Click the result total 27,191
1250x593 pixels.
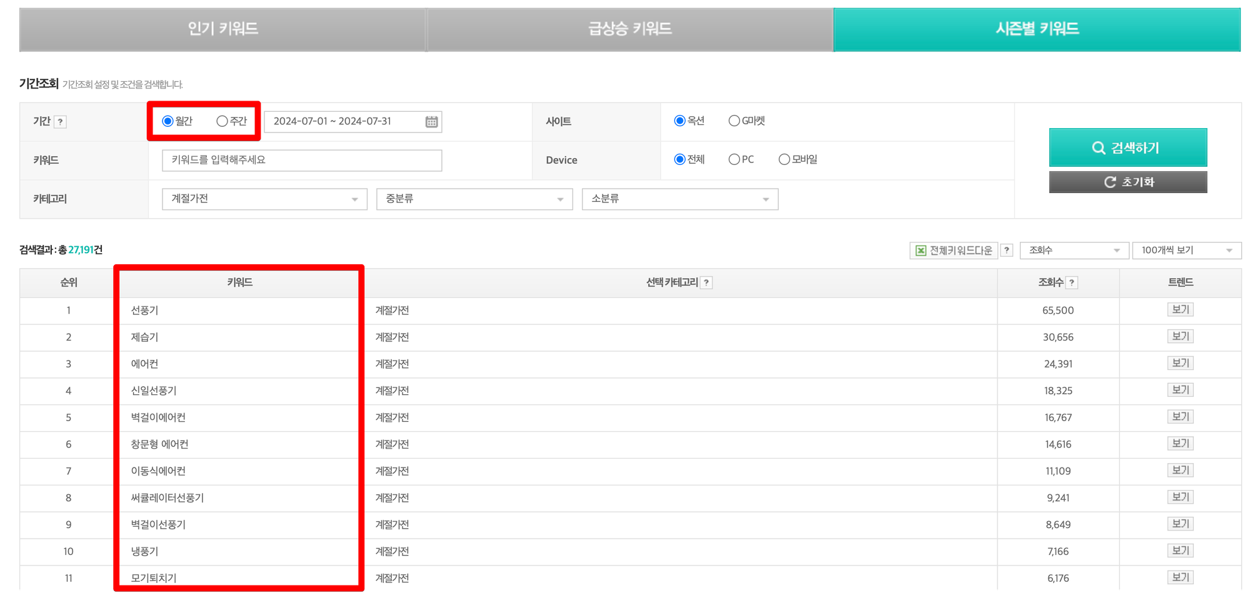click(x=81, y=250)
